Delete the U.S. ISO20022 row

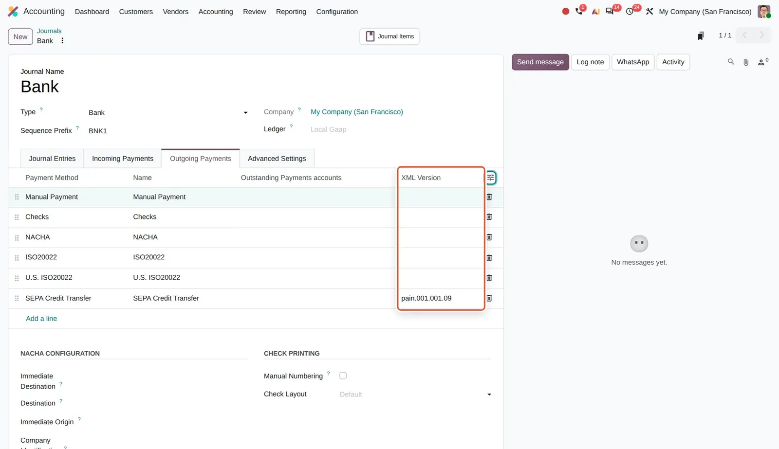point(489,278)
